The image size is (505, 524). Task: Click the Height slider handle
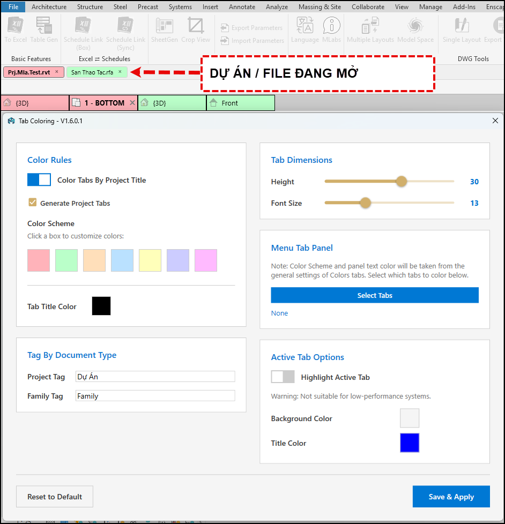pyautogui.click(x=402, y=182)
